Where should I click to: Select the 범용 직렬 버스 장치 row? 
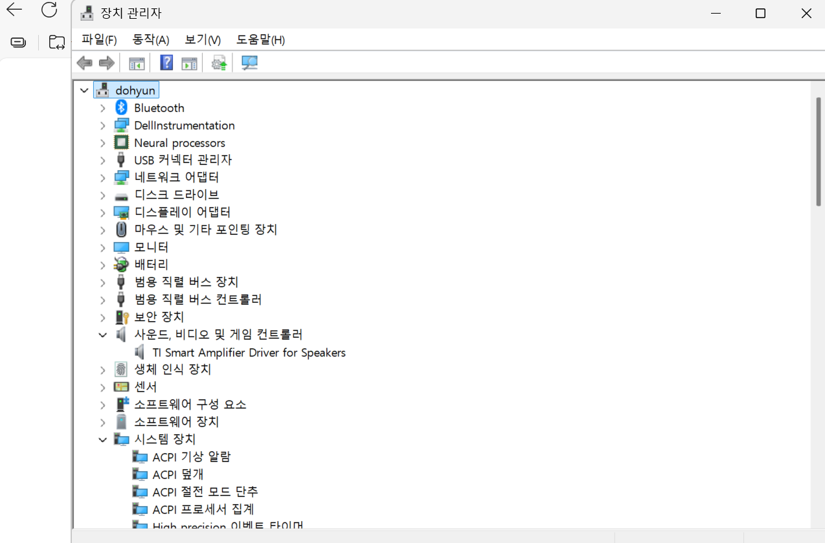[x=186, y=282]
